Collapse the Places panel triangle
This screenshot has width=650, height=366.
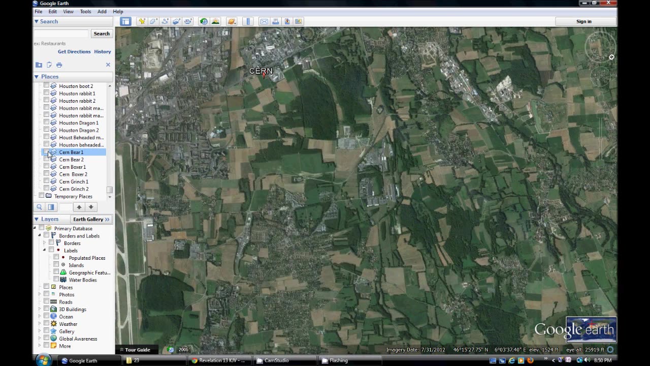pos(37,76)
